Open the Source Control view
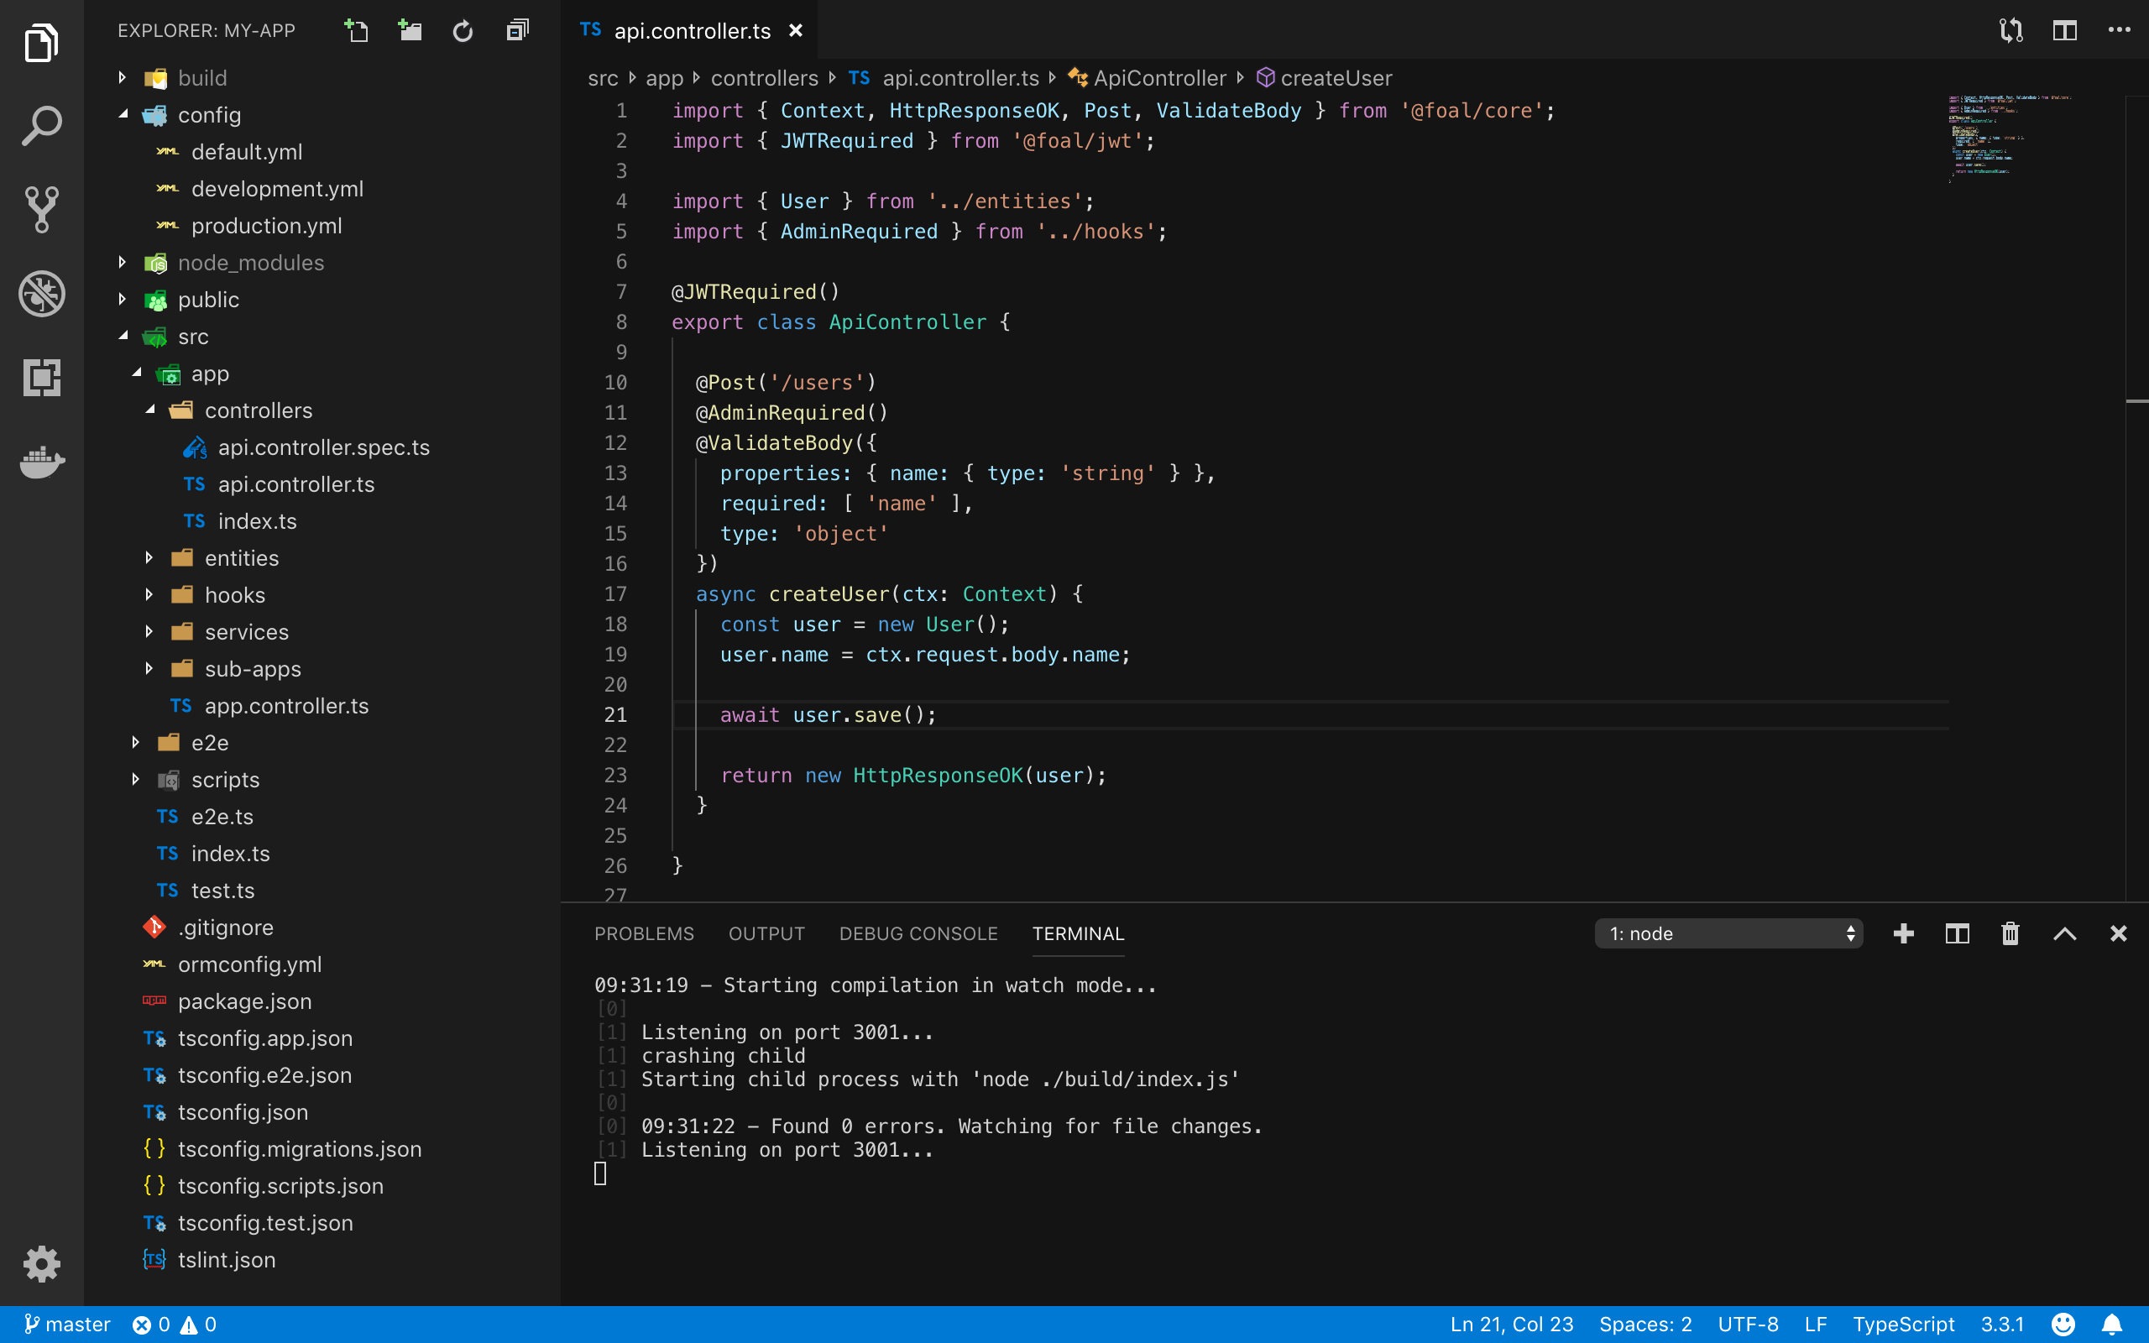2149x1343 pixels. 42,210
